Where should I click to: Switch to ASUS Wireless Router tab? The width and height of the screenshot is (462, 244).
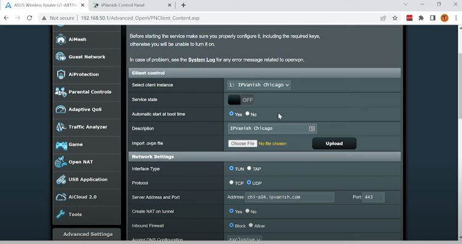(46, 5)
